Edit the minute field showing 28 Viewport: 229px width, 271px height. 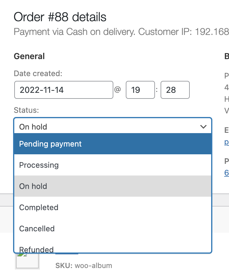(x=175, y=90)
